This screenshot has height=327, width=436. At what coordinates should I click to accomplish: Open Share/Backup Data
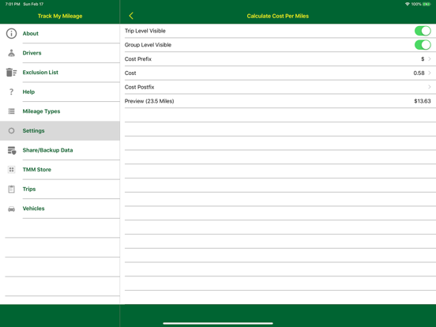[x=60, y=150]
